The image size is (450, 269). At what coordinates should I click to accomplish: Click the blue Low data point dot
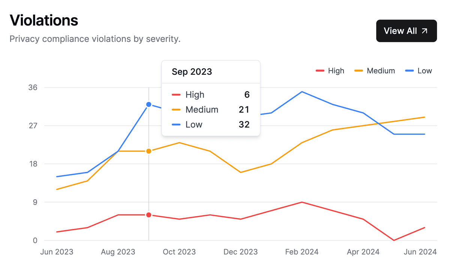coord(149,104)
